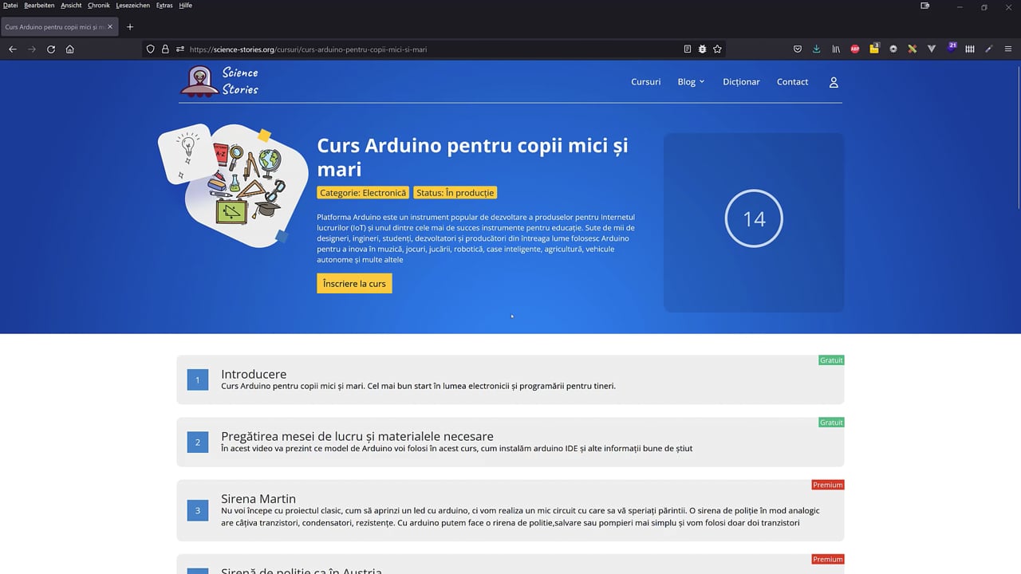The width and height of the screenshot is (1021, 574).
Task: Select the Curs Arduino browser tab
Action: tap(60, 27)
